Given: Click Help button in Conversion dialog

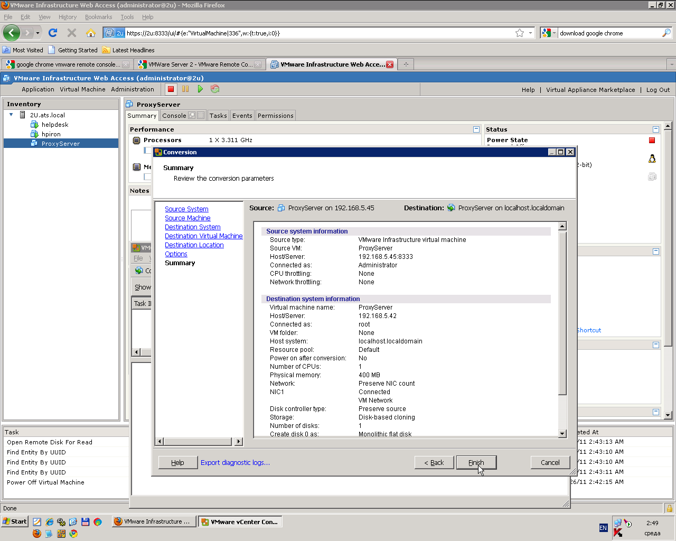Looking at the screenshot, I should (x=178, y=462).
